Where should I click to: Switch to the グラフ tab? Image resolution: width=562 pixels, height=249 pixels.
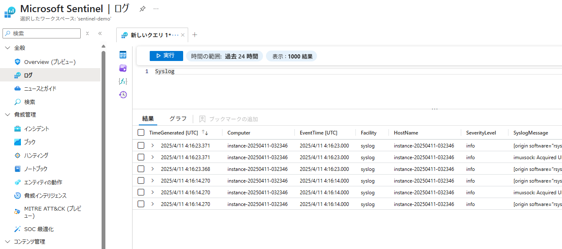click(178, 119)
